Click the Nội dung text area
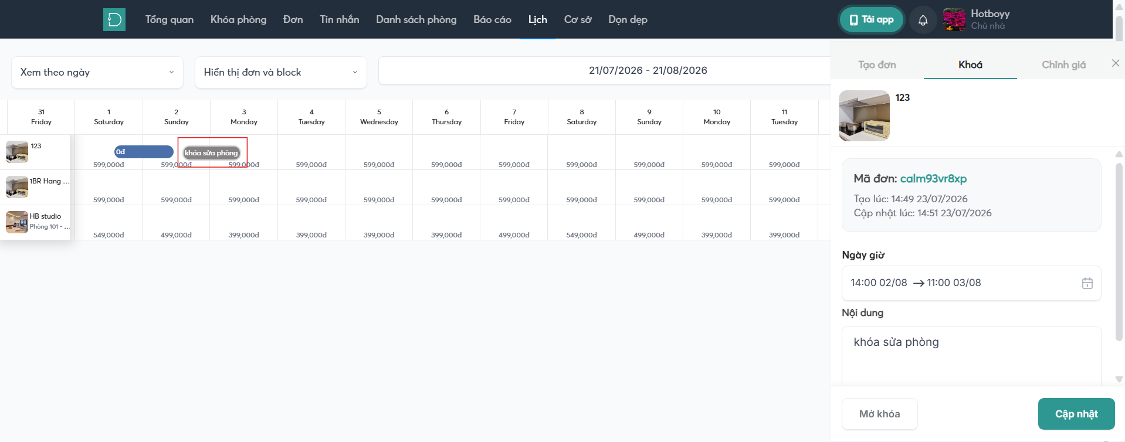1125x442 pixels. [x=971, y=355]
